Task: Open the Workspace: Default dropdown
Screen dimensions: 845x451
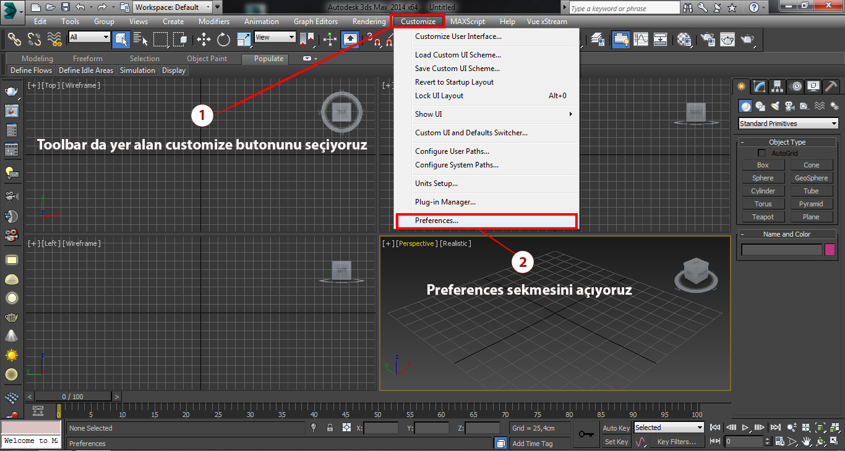Action: 173,7
